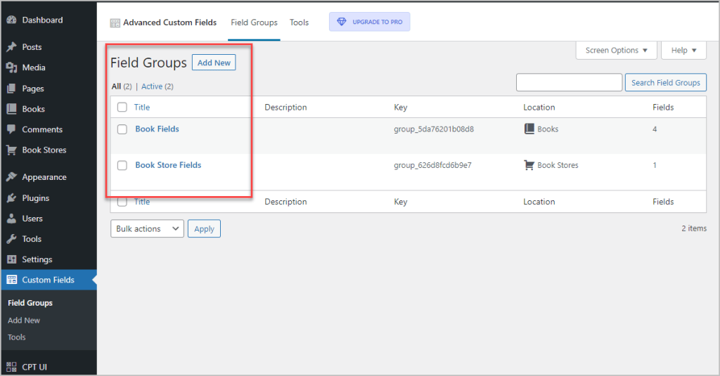Tick the select-all checkbox in table header
Image resolution: width=720 pixels, height=376 pixels.
pyautogui.click(x=122, y=107)
